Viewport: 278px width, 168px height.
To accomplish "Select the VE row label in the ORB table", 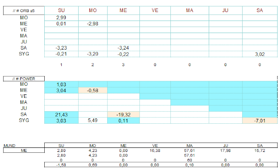I will (24, 30).
